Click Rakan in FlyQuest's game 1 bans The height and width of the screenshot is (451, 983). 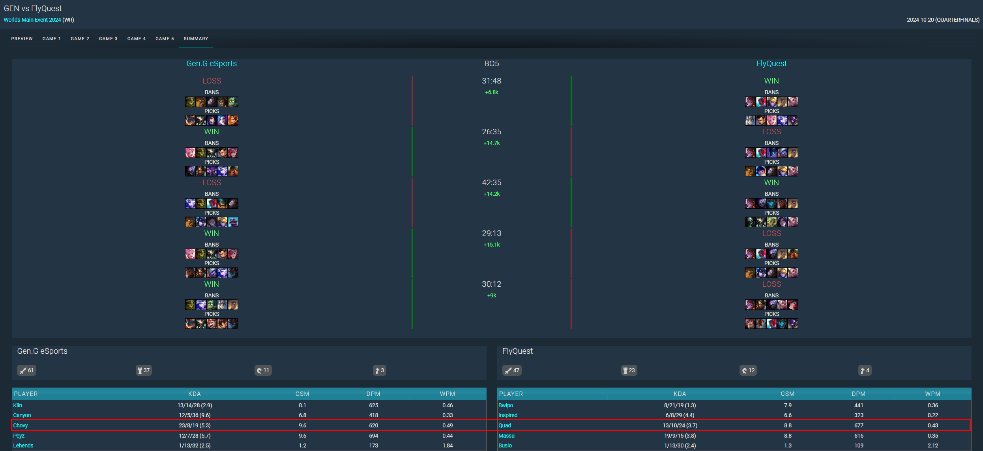coord(793,102)
